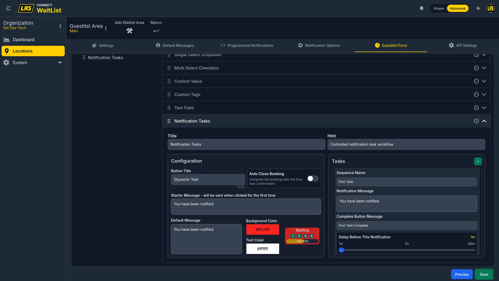Remove Notification Tasks with minus icon
The image size is (499, 281).
476,121
